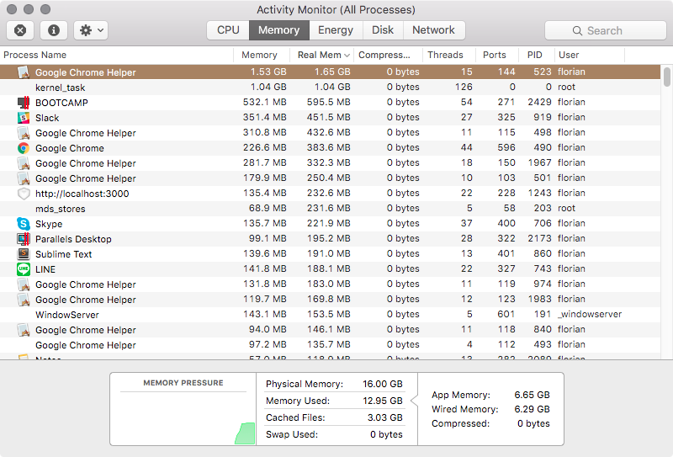The width and height of the screenshot is (673, 457).
Task: Click the Slack app icon in list
Action: (x=24, y=118)
